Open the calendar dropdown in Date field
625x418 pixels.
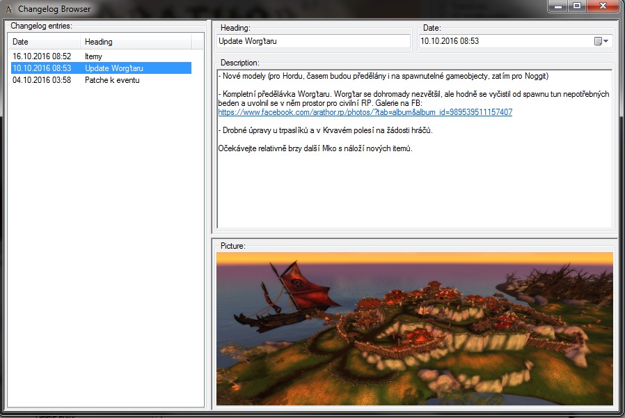(x=601, y=42)
